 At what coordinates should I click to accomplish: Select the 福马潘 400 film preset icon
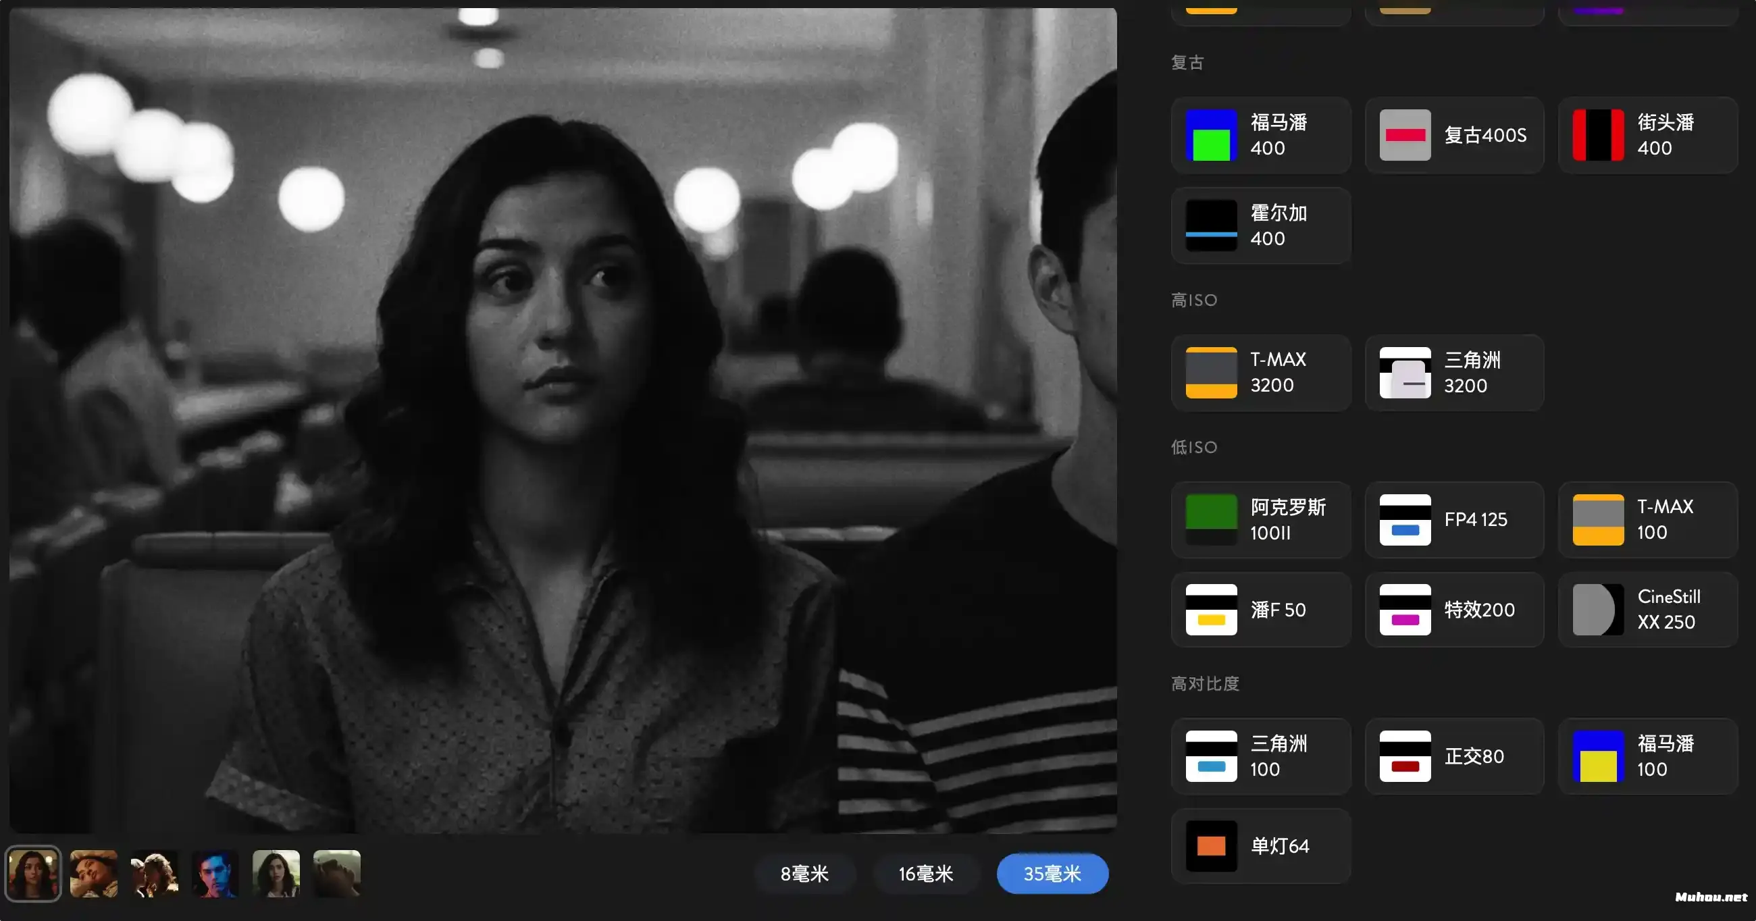[x=1211, y=135]
